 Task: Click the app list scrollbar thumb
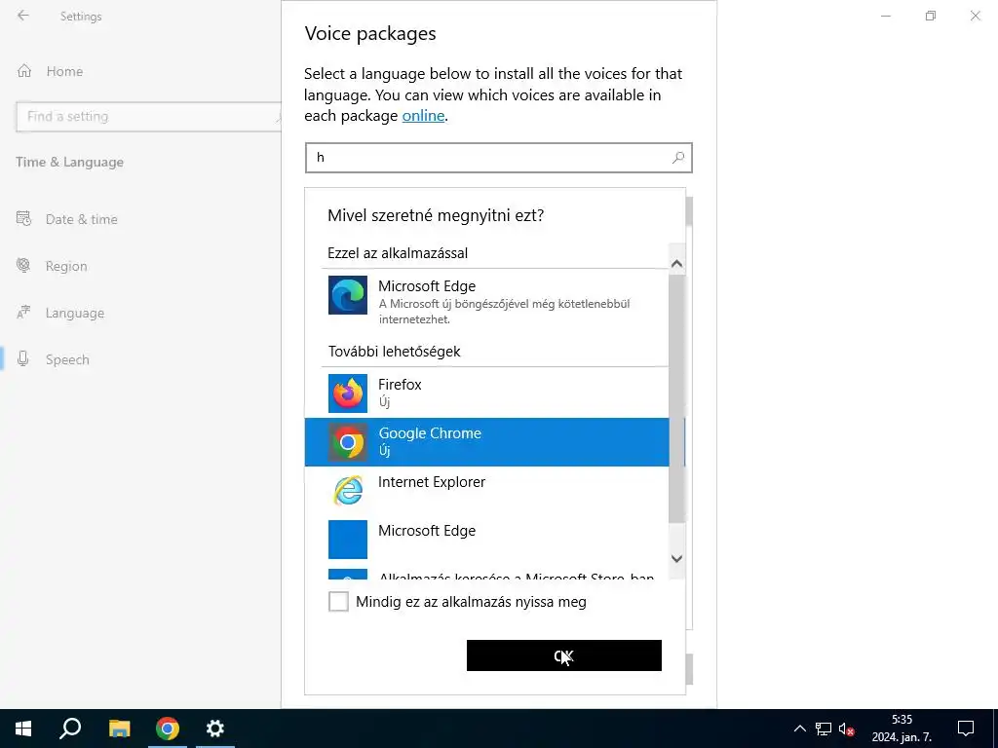[x=676, y=398]
